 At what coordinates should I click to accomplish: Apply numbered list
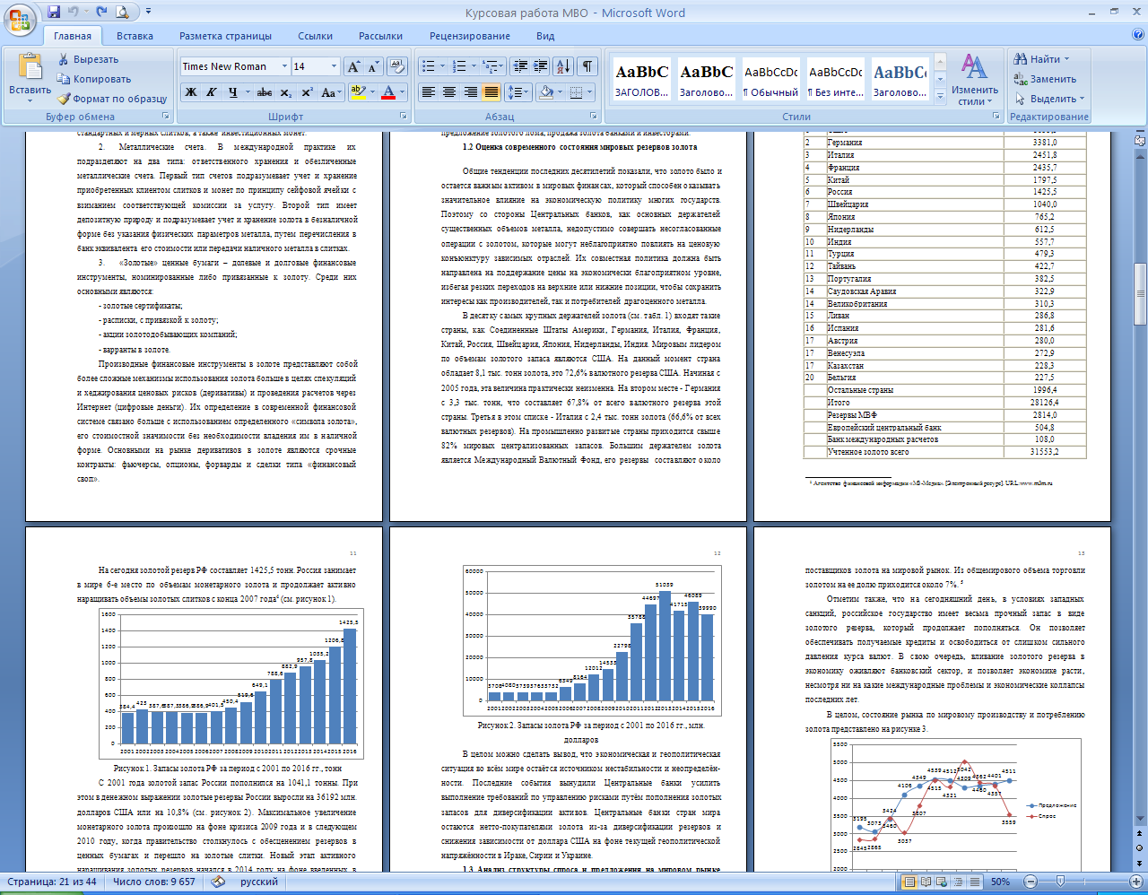click(x=459, y=66)
